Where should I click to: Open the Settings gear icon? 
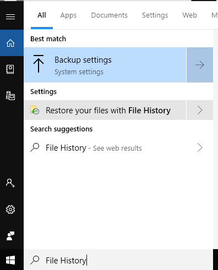[10, 210]
